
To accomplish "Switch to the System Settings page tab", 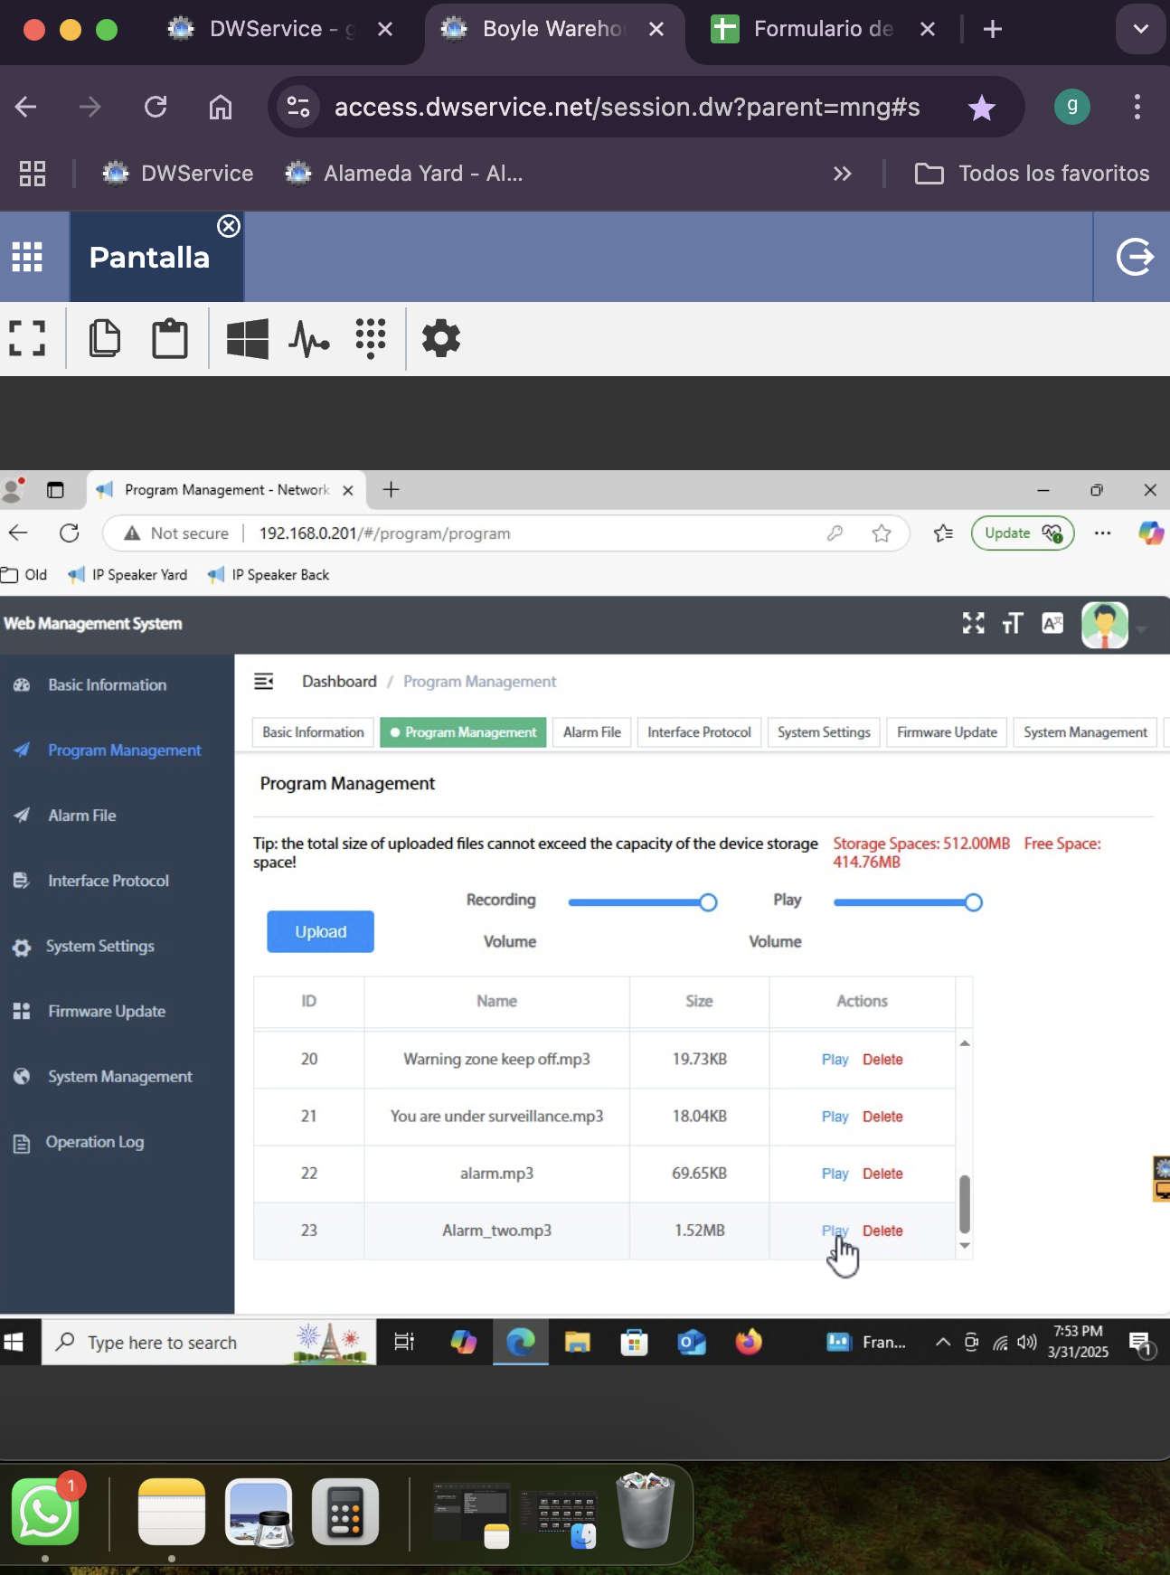I will 824,732.
